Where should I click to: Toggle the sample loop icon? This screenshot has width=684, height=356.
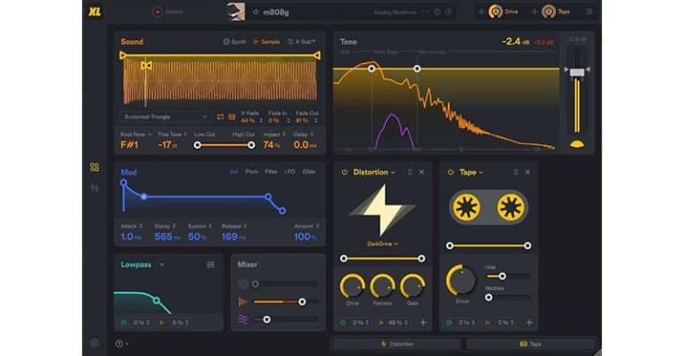coord(220,117)
